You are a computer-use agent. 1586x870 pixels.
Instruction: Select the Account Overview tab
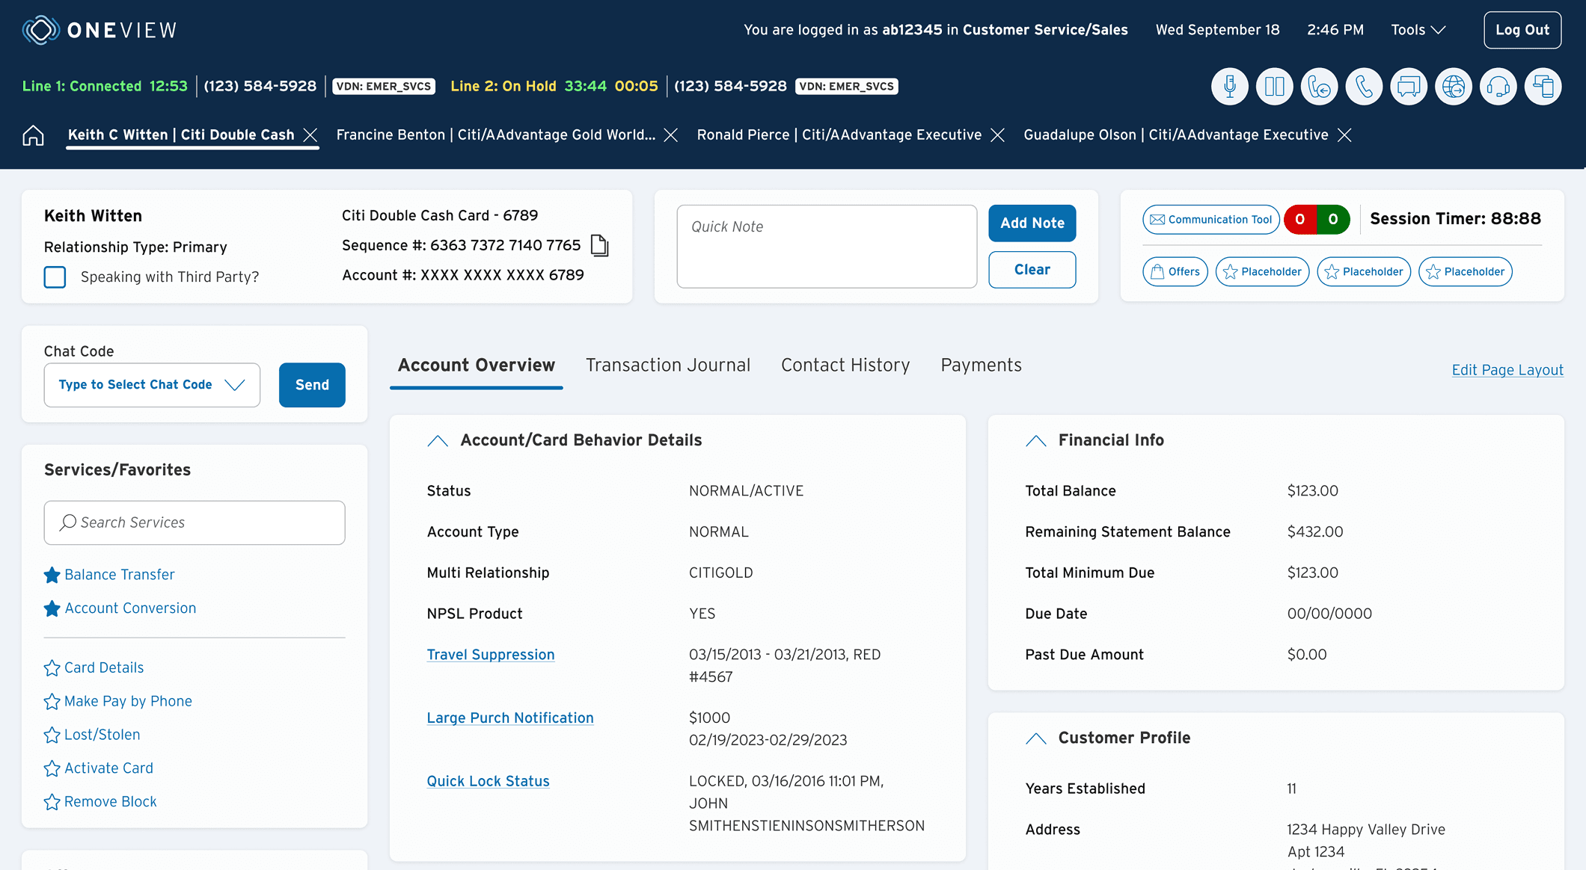477,365
